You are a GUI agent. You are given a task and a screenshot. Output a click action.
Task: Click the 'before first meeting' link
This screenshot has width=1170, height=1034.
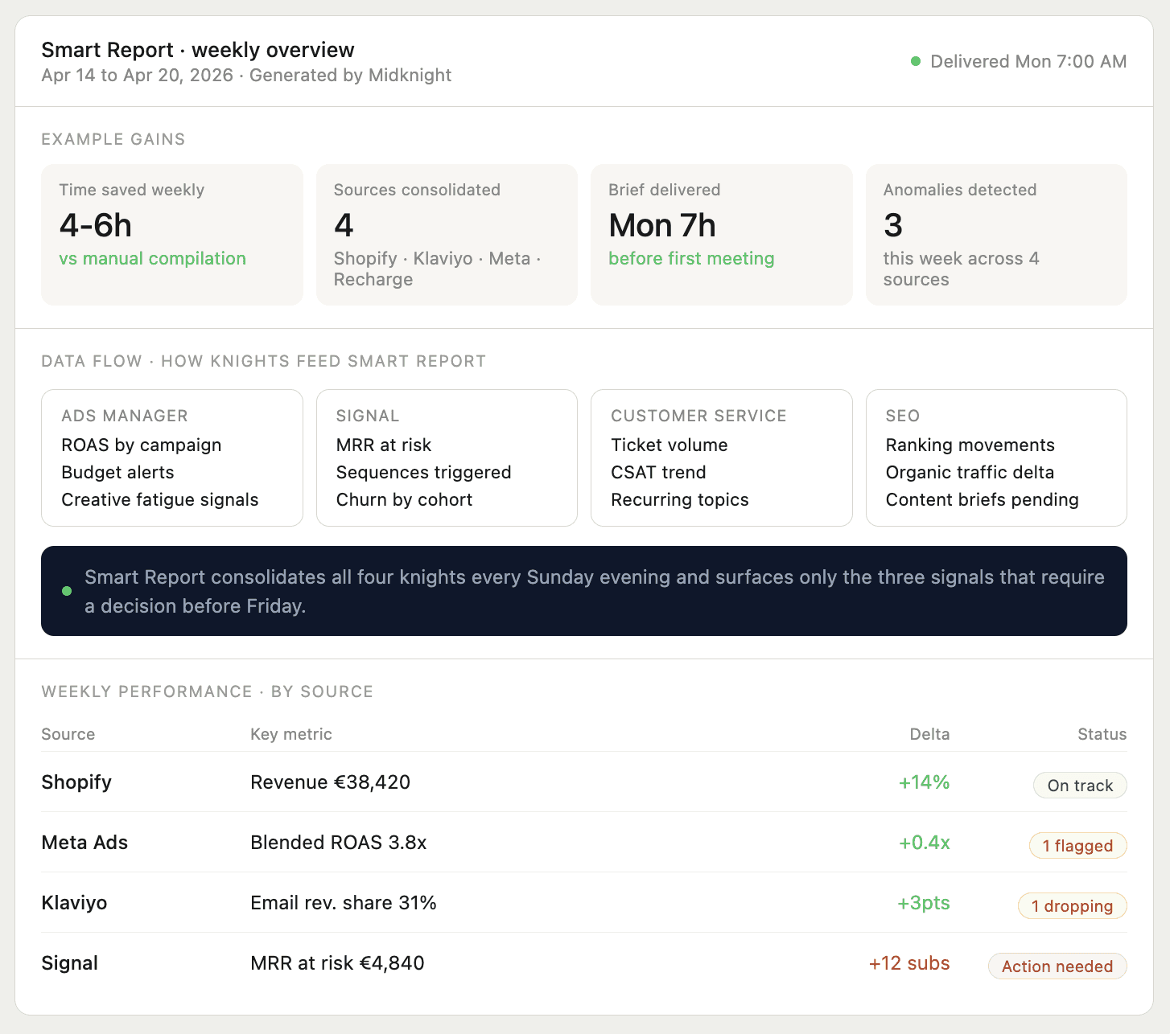click(691, 258)
